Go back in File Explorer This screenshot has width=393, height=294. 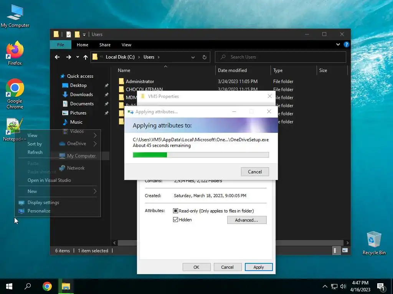[x=57, y=57]
